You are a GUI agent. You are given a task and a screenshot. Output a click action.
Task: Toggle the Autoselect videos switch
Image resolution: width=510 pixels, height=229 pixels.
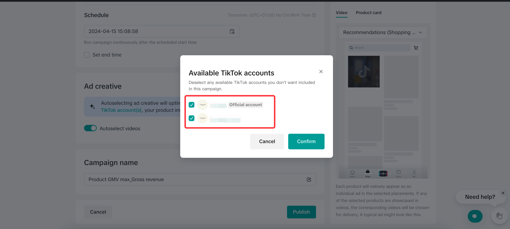(90, 128)
